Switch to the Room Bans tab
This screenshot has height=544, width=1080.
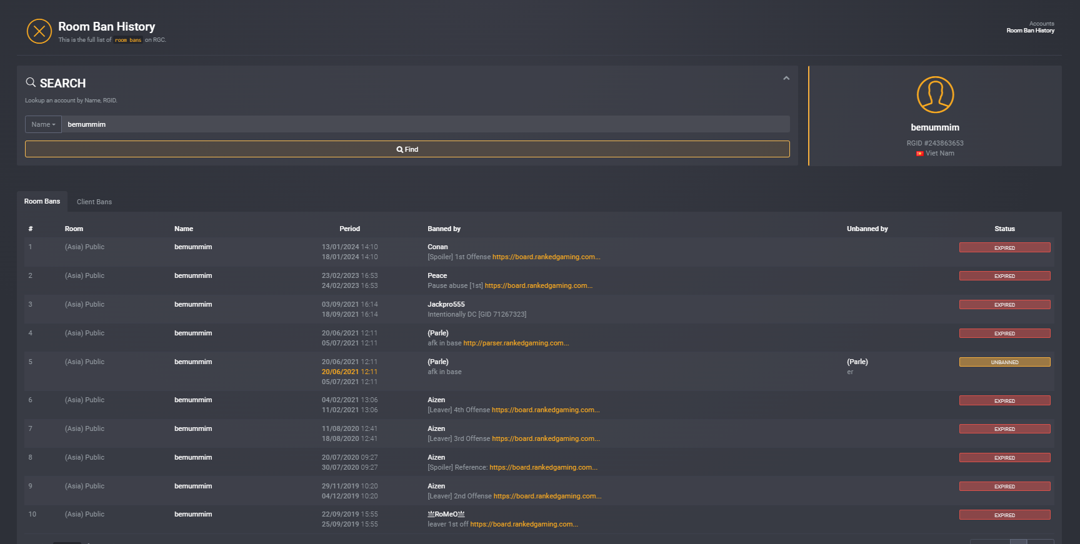click(42, 201)
